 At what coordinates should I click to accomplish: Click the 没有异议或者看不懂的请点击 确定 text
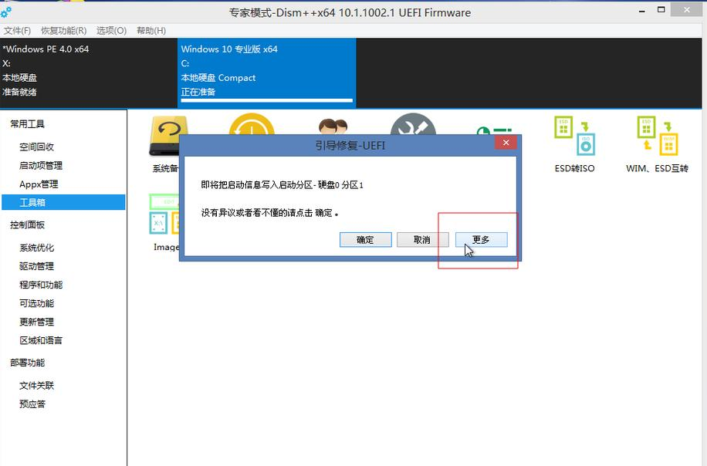click(x=269, y=213)
